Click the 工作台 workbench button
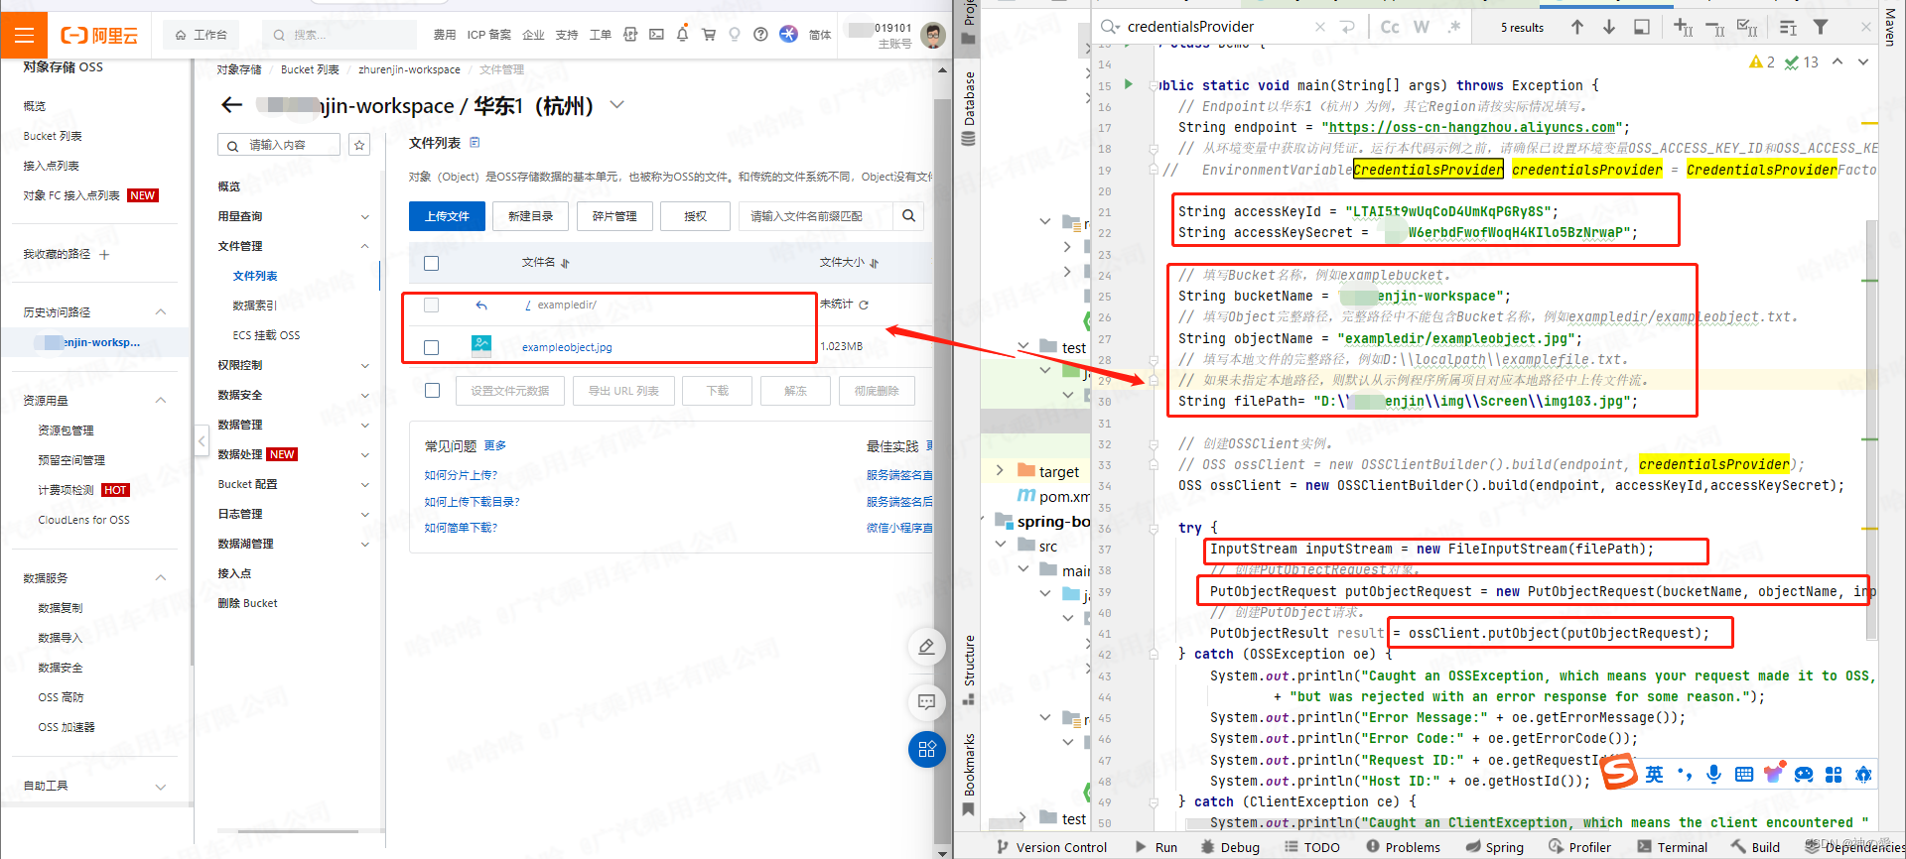 tap(202, 35)
